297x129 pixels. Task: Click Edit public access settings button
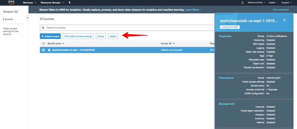pyautogui.click(x=78, y=36)
